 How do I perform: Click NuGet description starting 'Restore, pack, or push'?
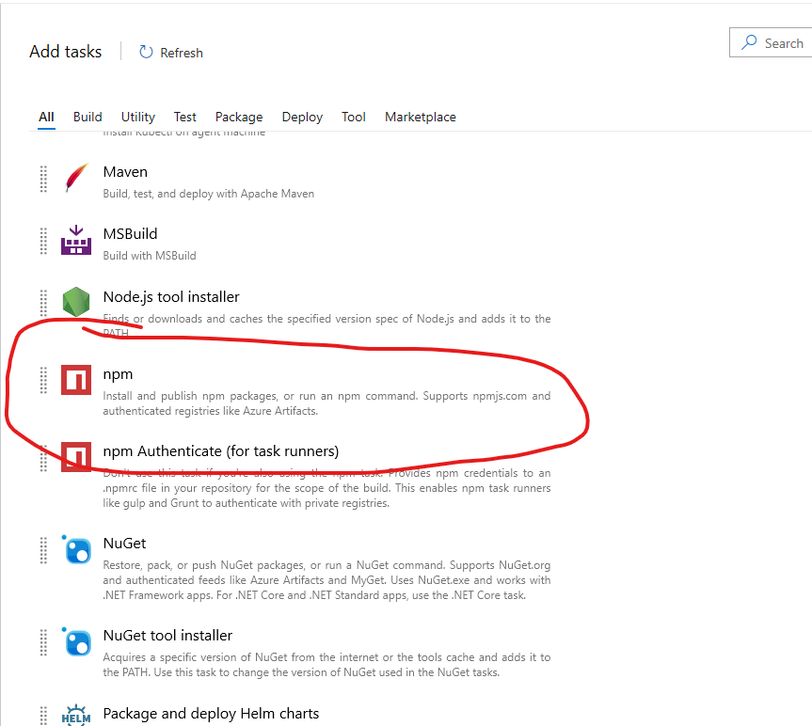click(326, 580)
